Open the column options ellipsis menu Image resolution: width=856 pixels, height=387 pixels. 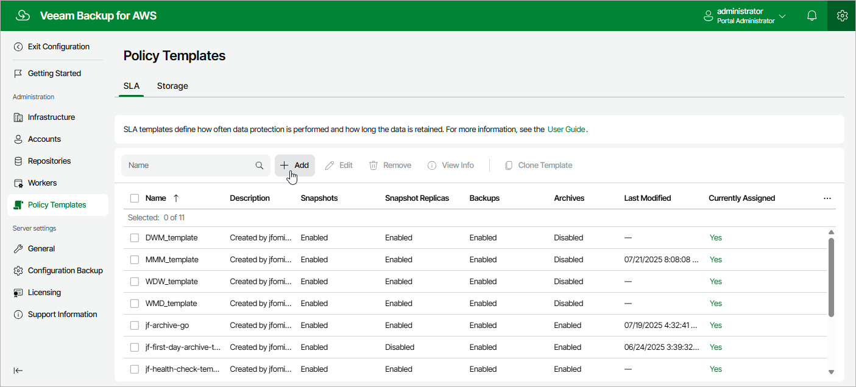[827, 198]
